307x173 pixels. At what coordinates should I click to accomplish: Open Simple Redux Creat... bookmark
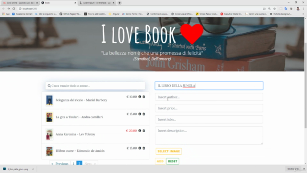pyautogui.click(x=207, y=14)
